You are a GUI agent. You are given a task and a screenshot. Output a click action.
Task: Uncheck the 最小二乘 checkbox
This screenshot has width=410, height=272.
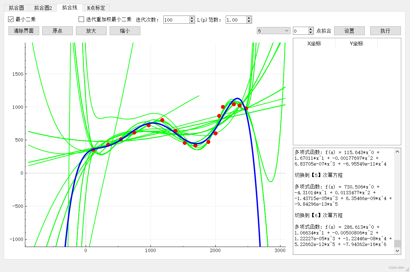(11, 20)
